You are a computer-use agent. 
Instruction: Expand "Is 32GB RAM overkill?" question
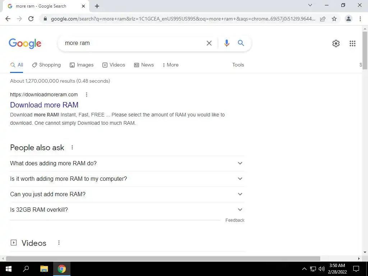click(x=127, y=210)
